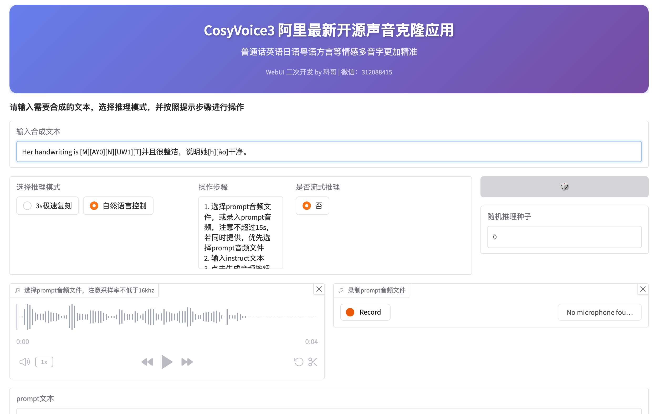Viewport: 655px width, 414px height.
Task: Mute audio with the volume icon
Action: 24,362
